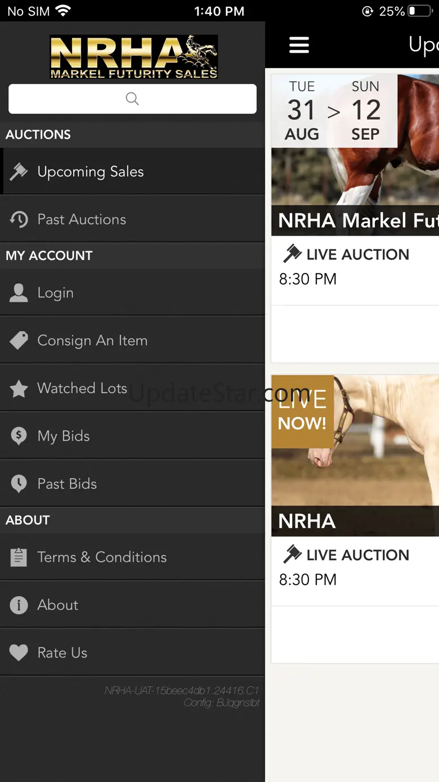Click the Past Auctions history icon
Screen dimensions: 439x782
[19, 219]
